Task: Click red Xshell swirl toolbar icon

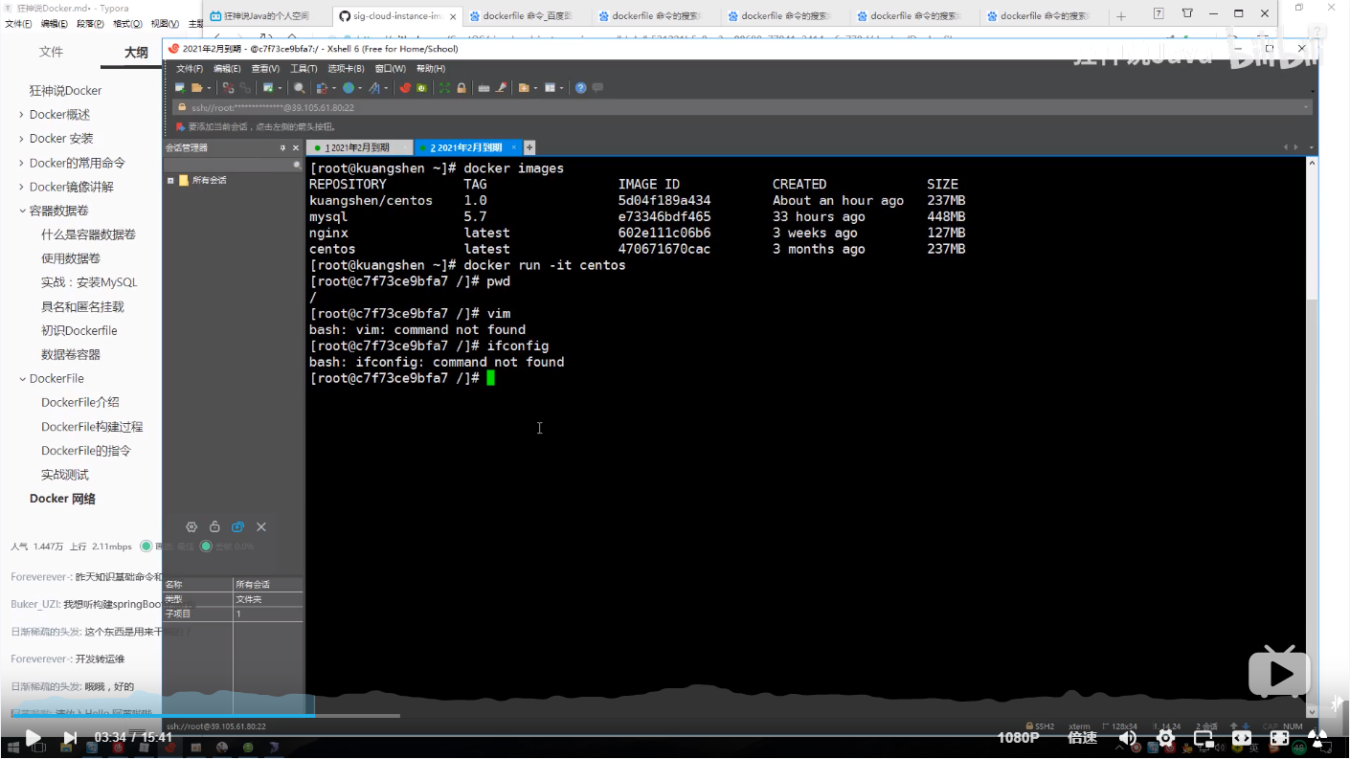Action: click(405, 88)
